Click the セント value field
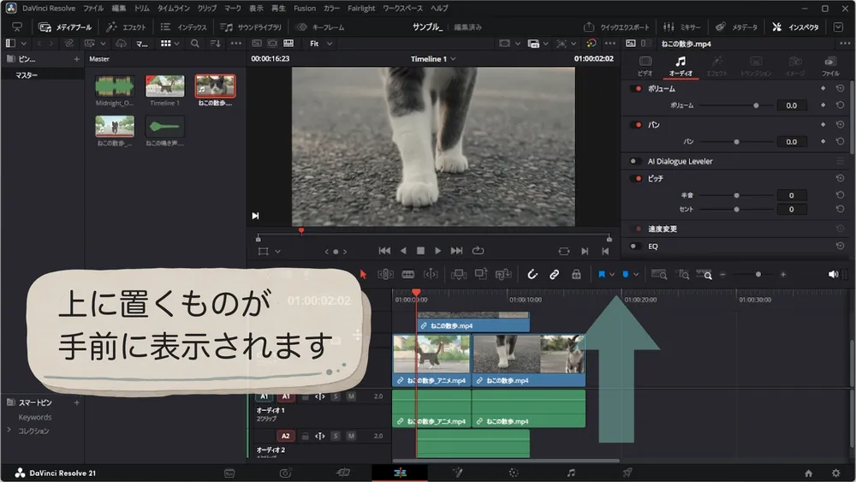 (791, 209)
